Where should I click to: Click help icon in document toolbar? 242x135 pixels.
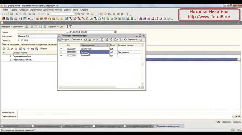click(x=61, y=27)
